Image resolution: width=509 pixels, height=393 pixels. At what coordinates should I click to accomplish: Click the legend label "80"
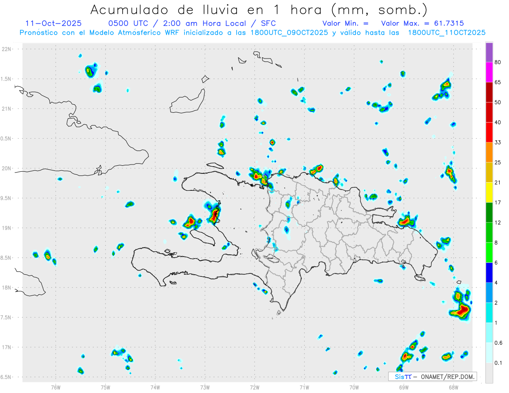tap(498, 62)
